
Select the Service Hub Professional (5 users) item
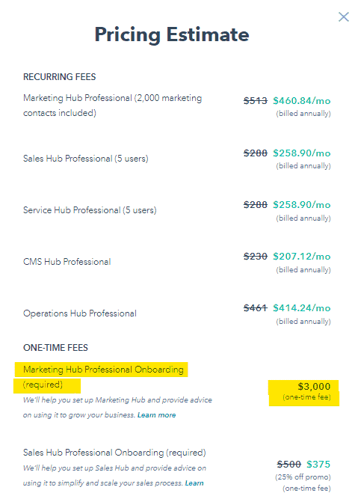tap(90, 210)
